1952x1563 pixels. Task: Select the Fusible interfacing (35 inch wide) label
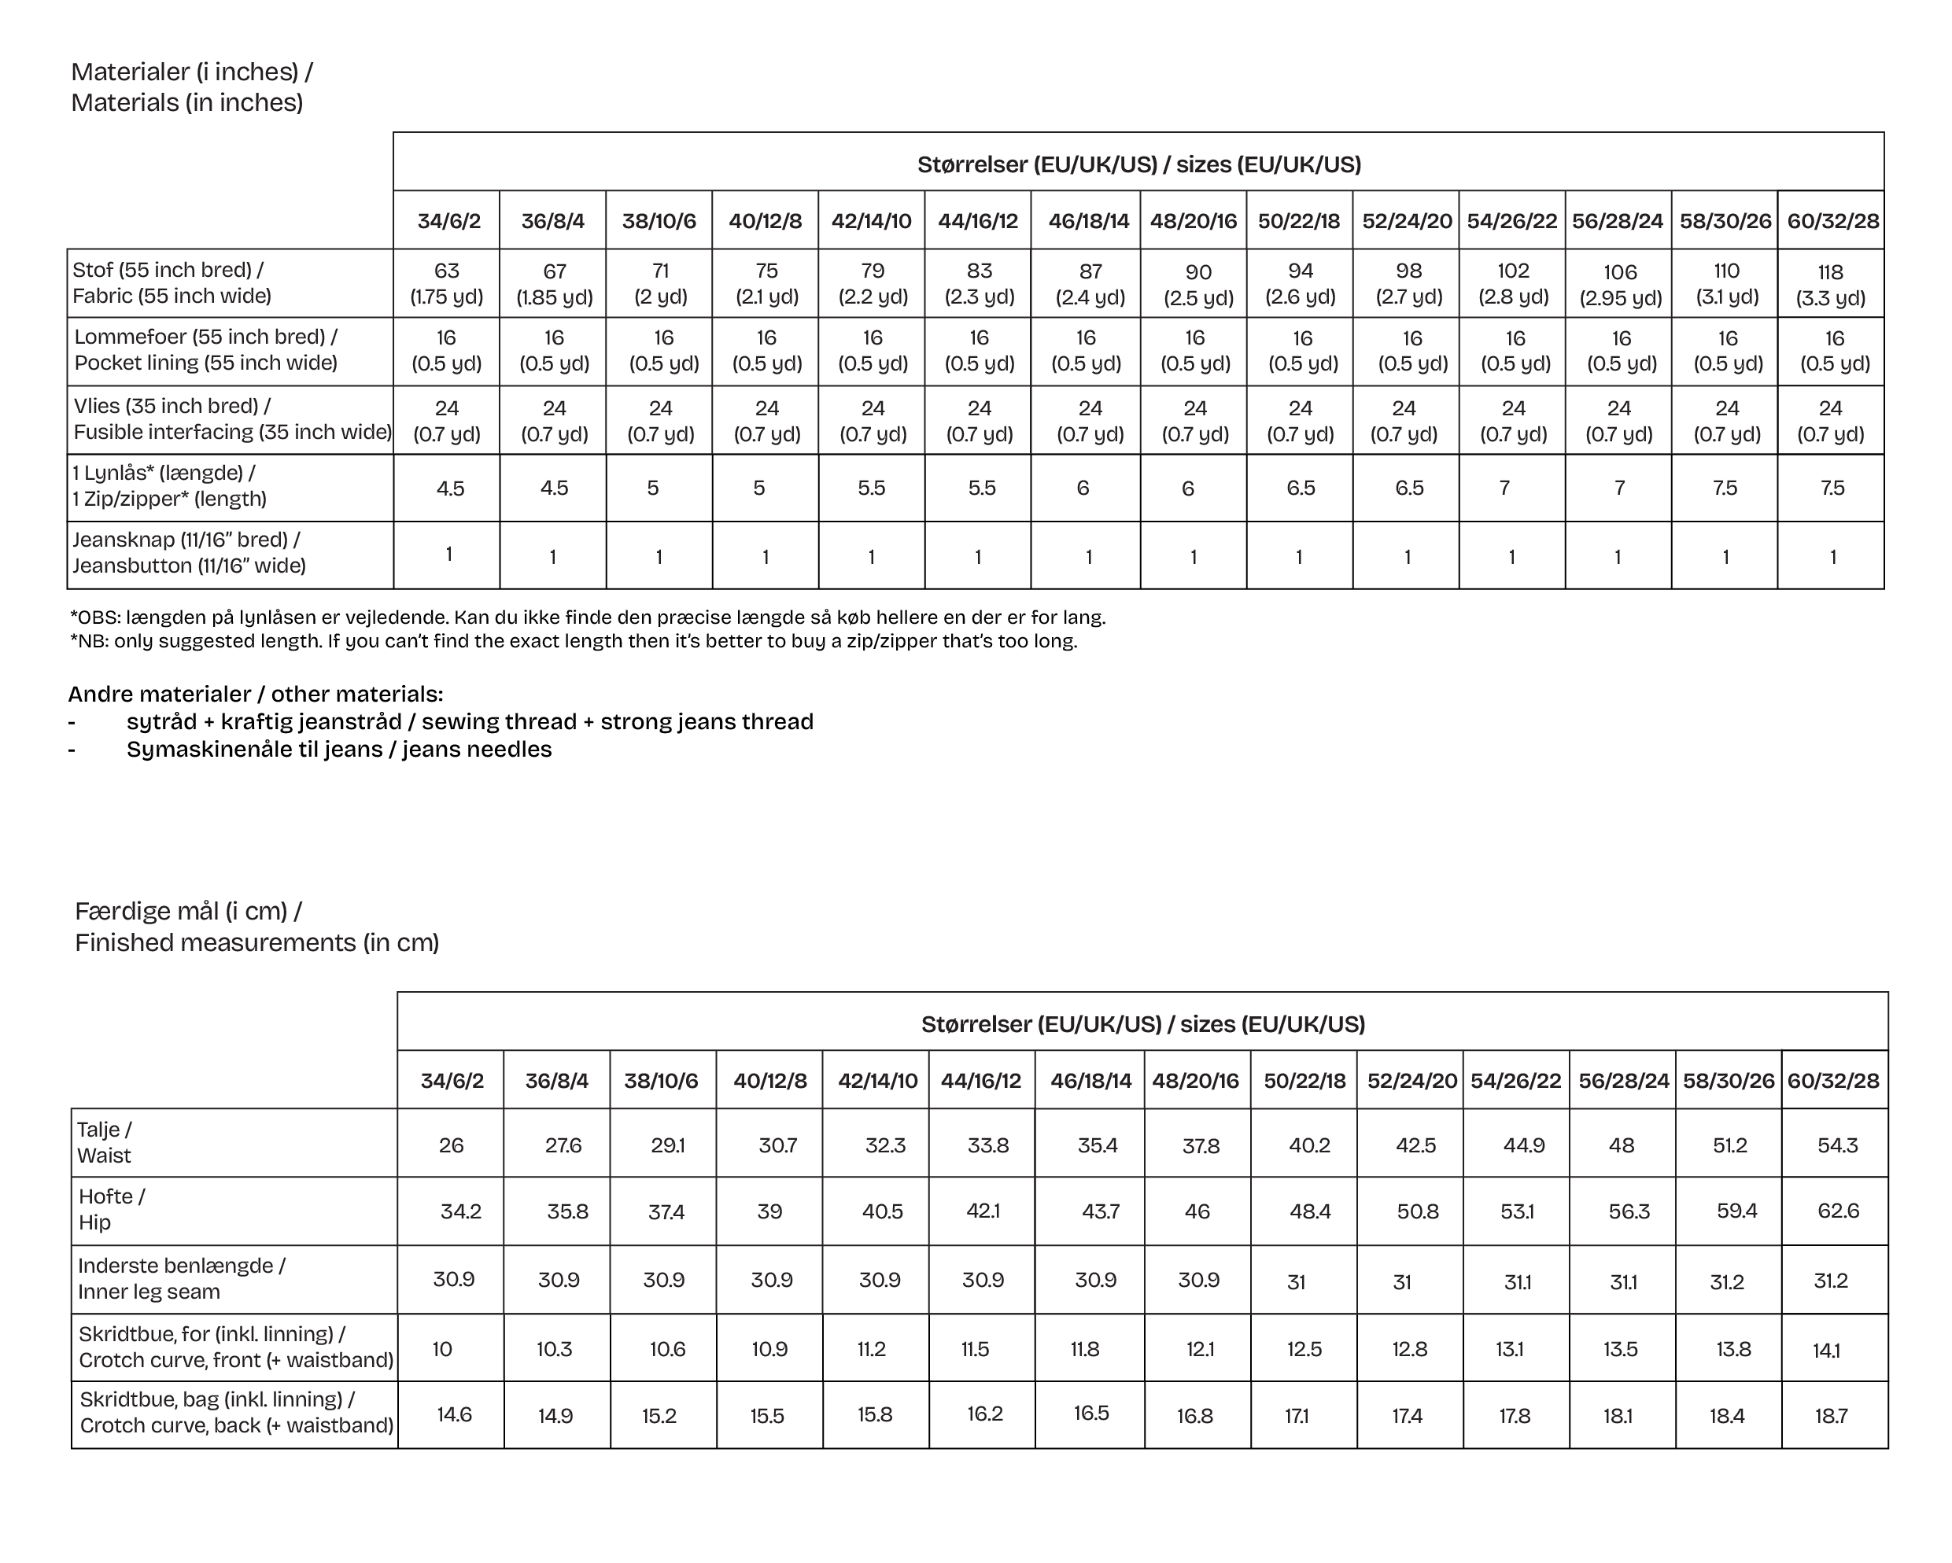pos(232,432)
